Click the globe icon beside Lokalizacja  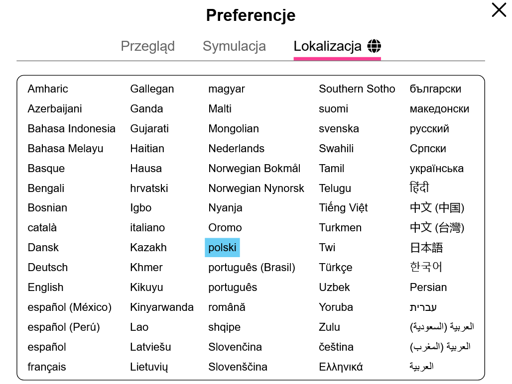(x=374, y=46)
